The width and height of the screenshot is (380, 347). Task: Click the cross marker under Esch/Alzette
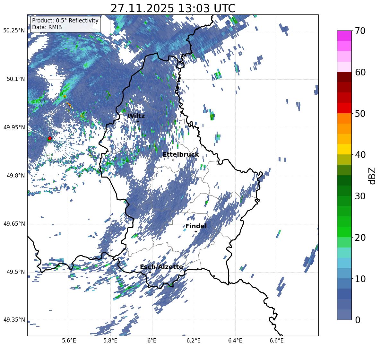pyautogui.click(x=150, y=272)
